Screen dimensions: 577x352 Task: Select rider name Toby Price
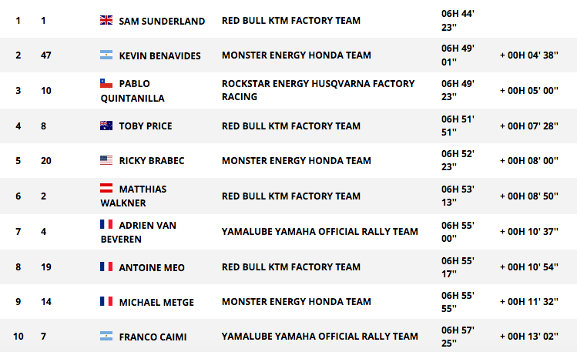point(146,126)
